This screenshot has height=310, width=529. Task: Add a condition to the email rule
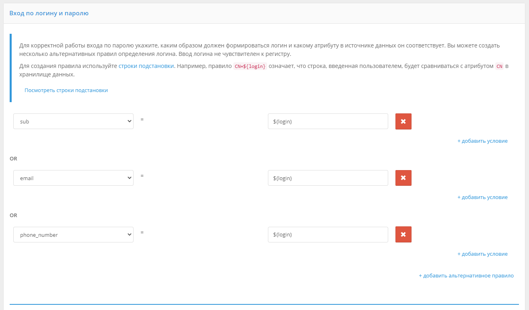[x=482, y=197]
